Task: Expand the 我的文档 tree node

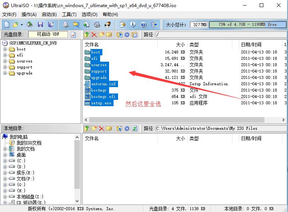Action: click(5, 149)
